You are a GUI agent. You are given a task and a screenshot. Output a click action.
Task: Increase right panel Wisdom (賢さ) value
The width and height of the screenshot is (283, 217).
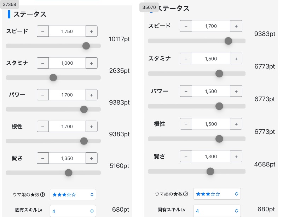236,156
